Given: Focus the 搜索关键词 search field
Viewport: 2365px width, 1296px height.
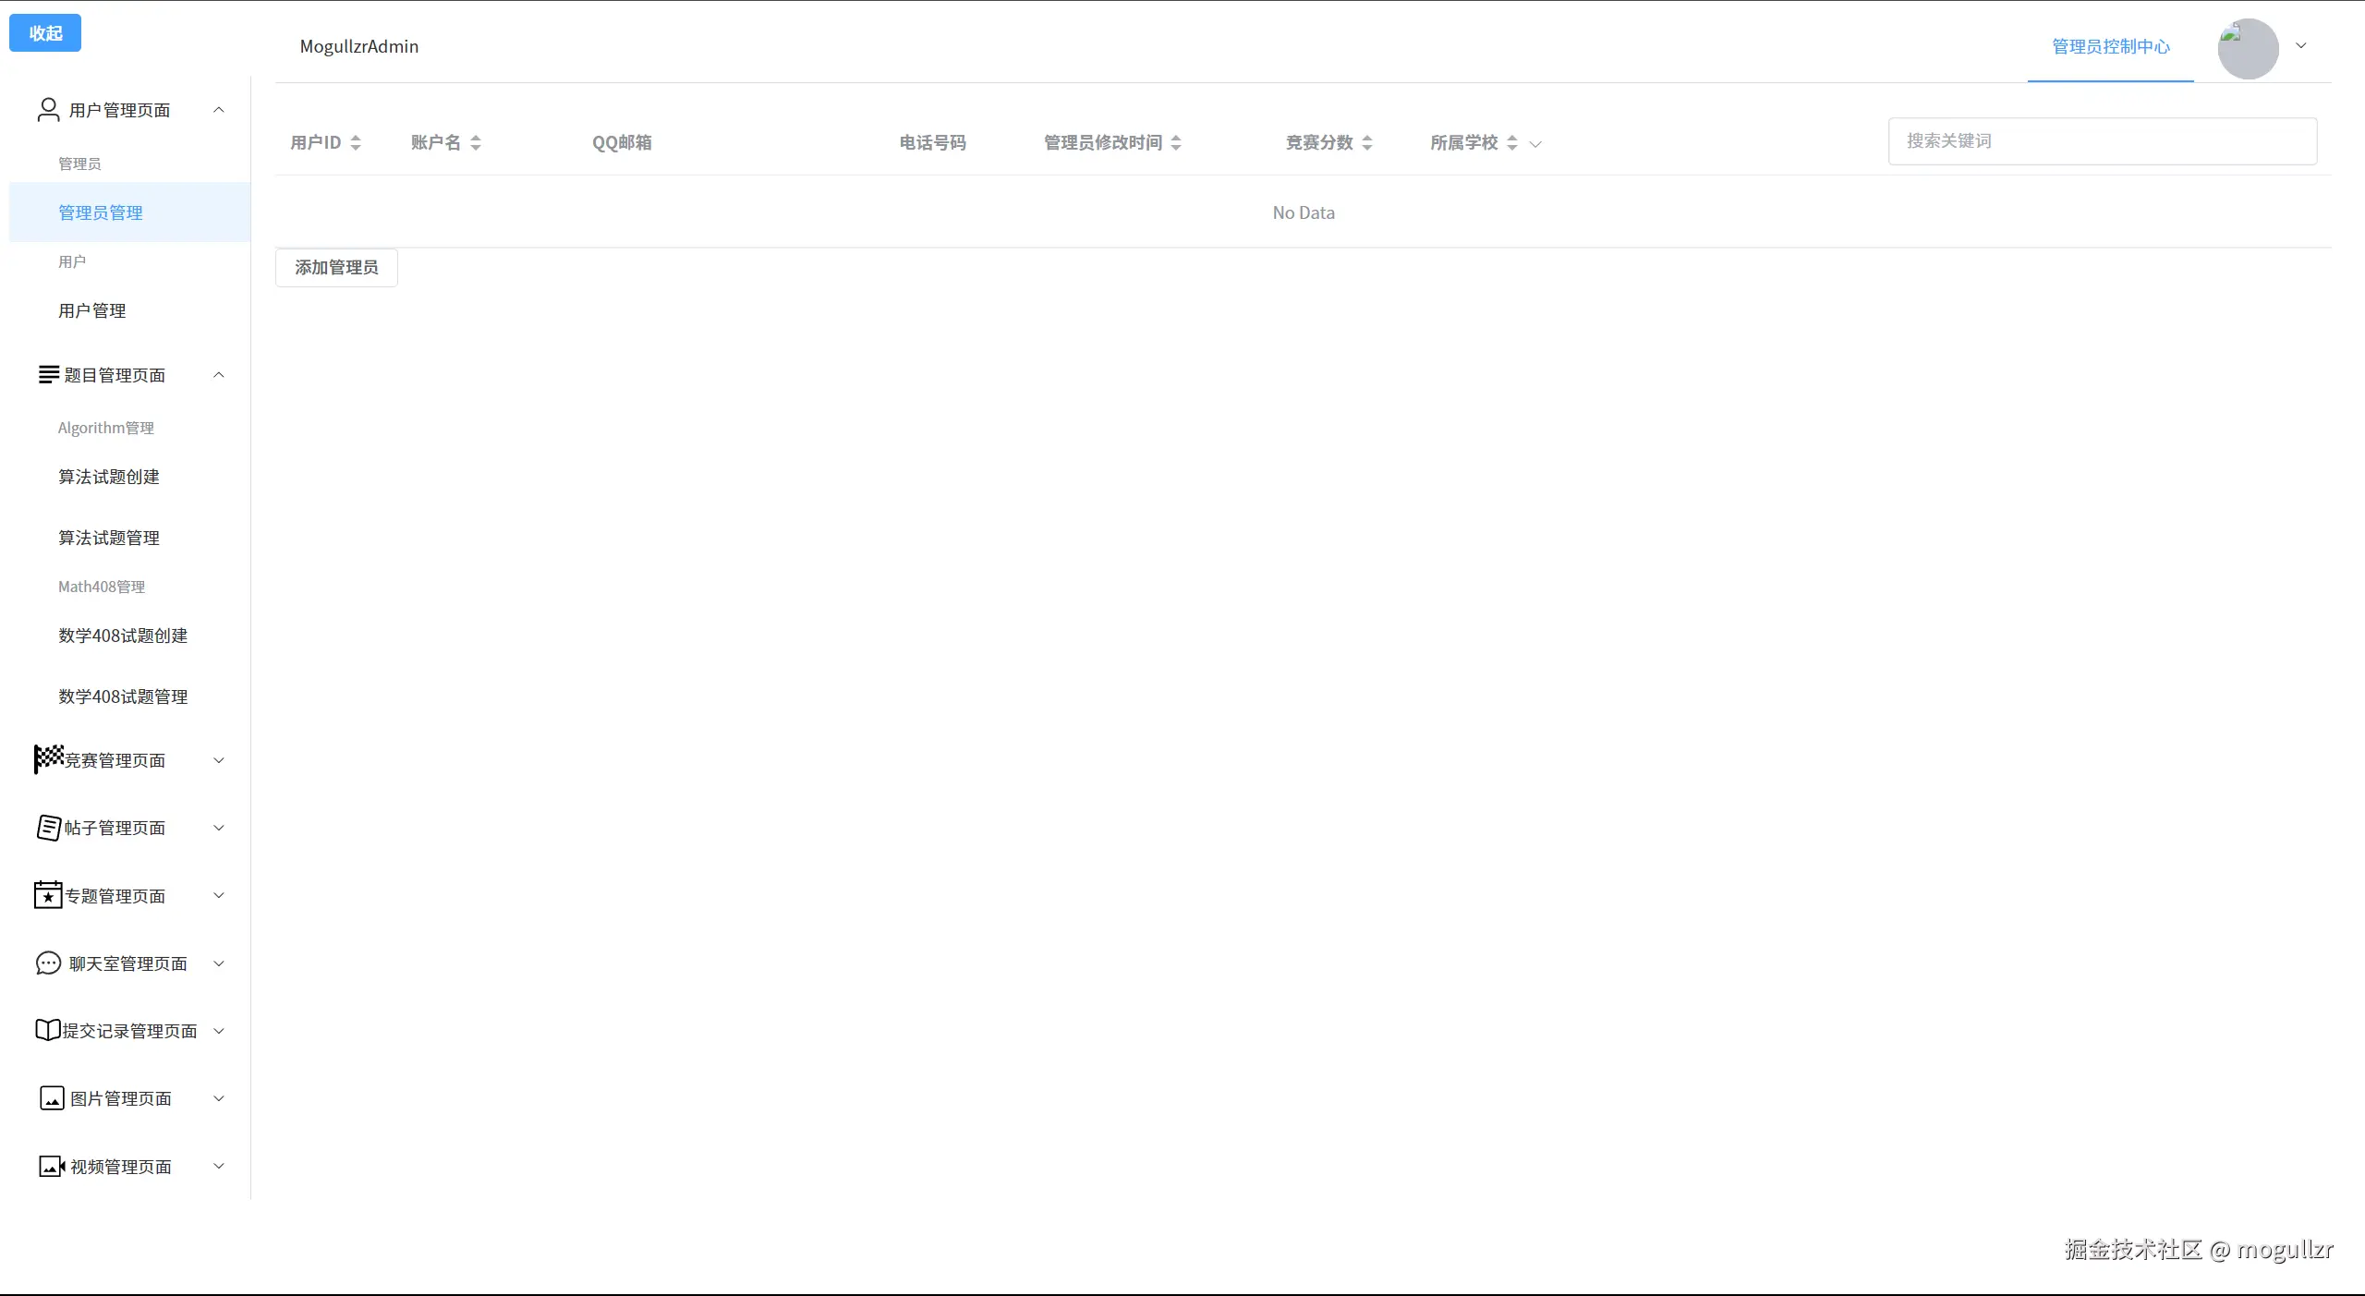Looking at the screenshot, I should pos(2102,141).
